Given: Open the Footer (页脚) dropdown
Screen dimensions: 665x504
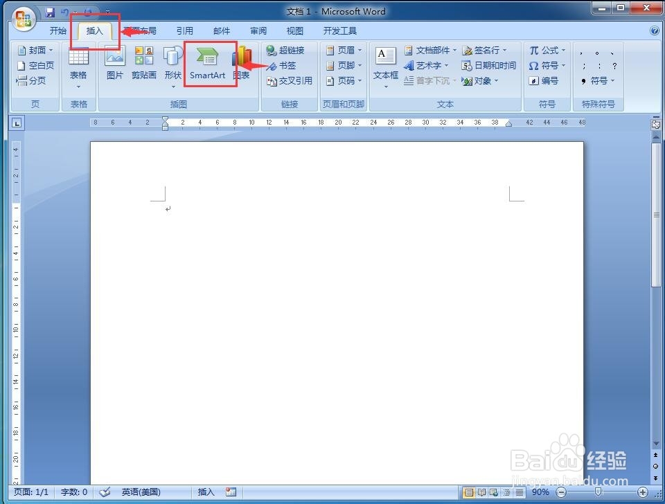Looking at the screenshot, I should click(344, 65).
